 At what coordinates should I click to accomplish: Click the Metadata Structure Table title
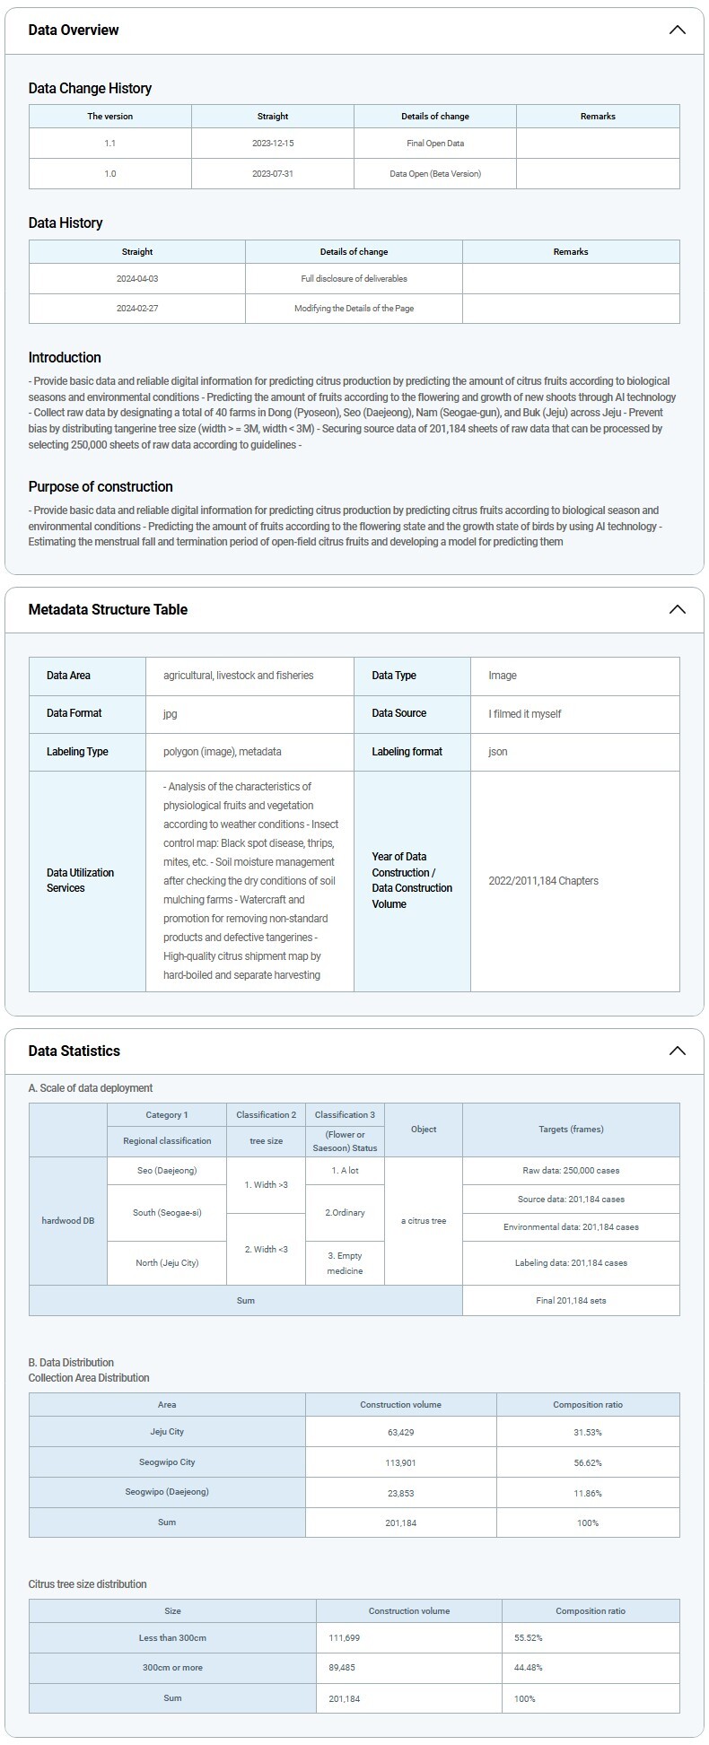108,609
